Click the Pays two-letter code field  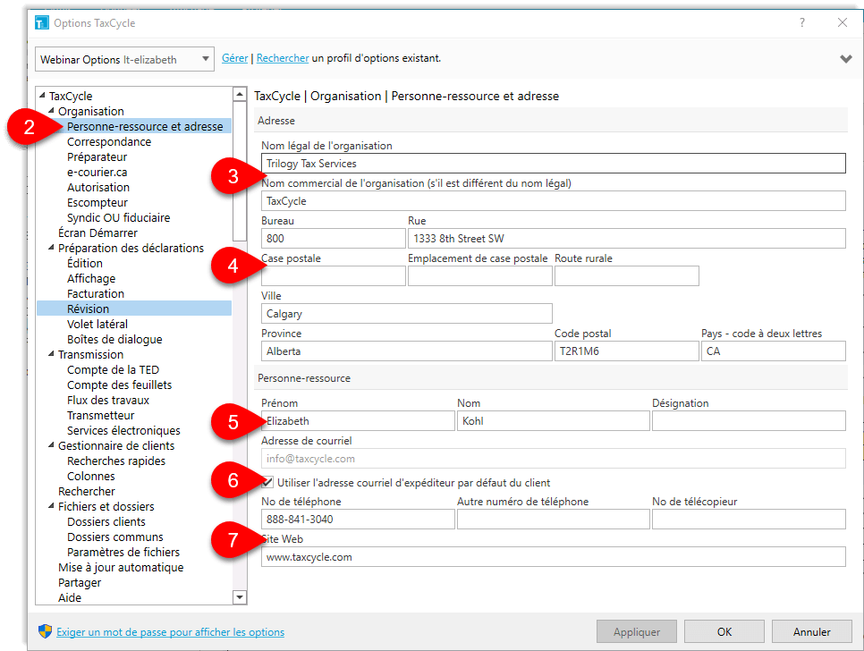tap(773, 351)
